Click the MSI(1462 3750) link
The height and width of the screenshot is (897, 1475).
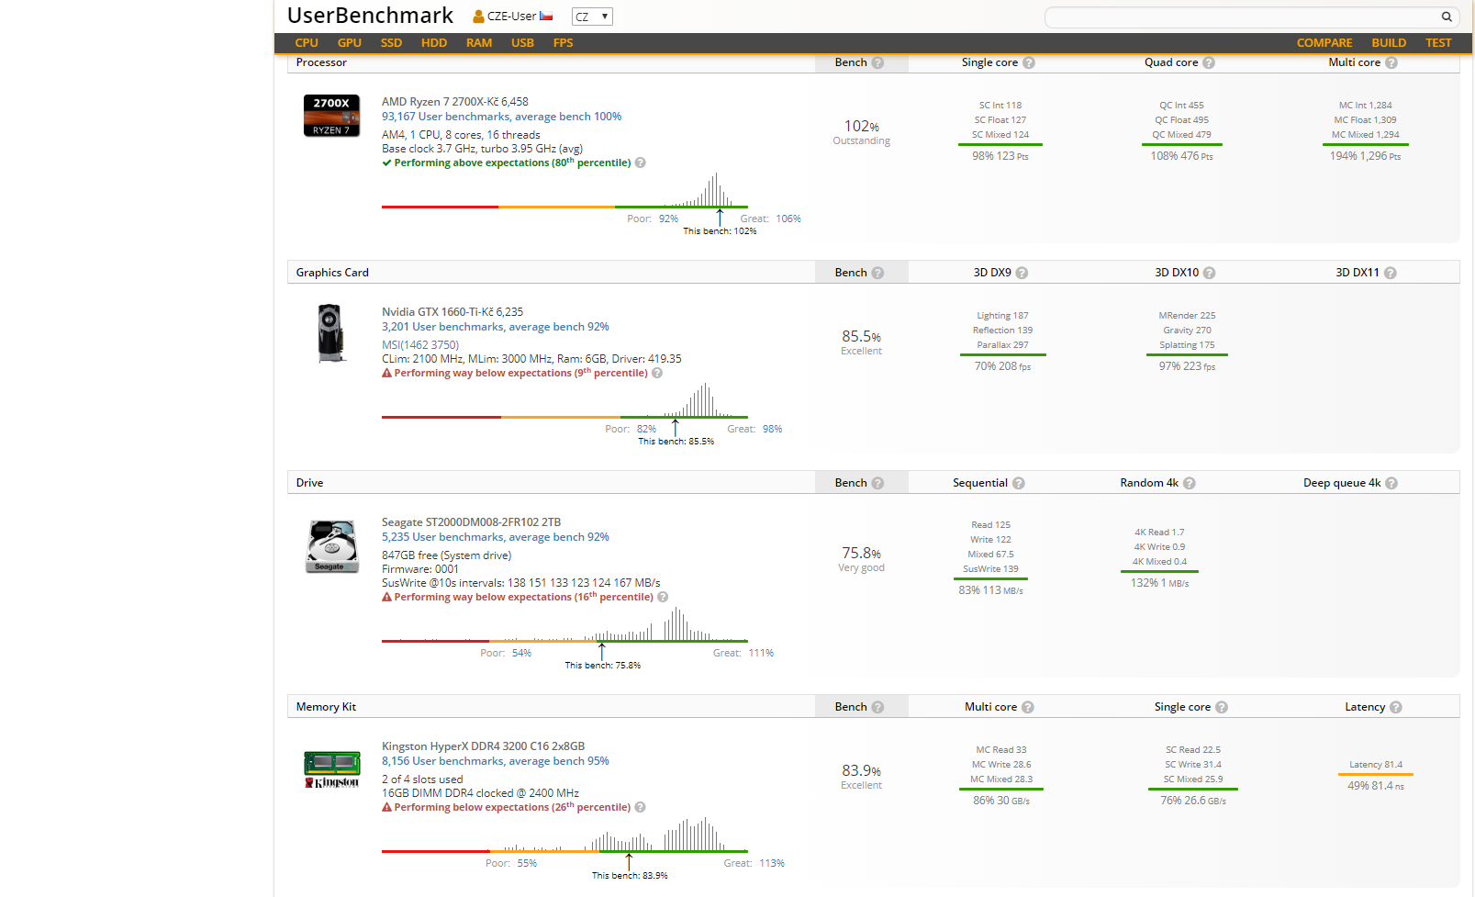[x=420, y=345]
